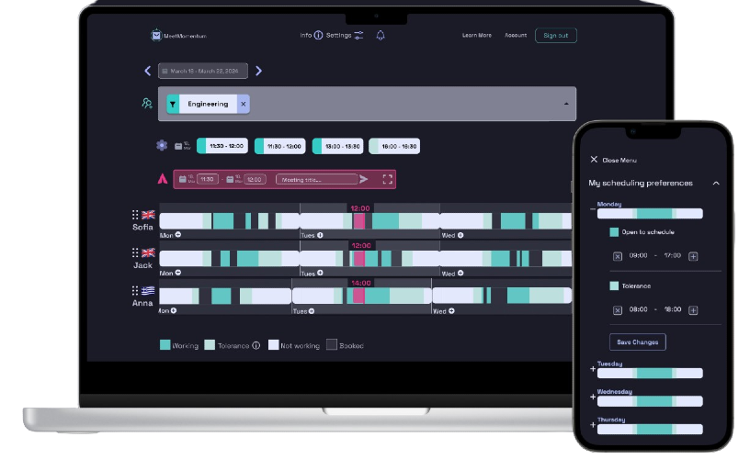The width and height of the screenshot is (750, 459).
Task: Add a range after 09:00 - 17:00
Action: point(693,256)
